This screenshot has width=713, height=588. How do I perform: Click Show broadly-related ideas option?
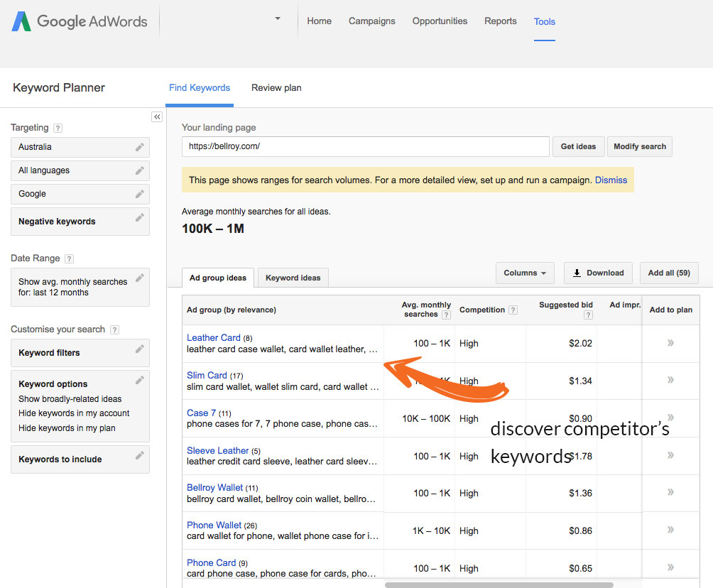tap(70, 399)
